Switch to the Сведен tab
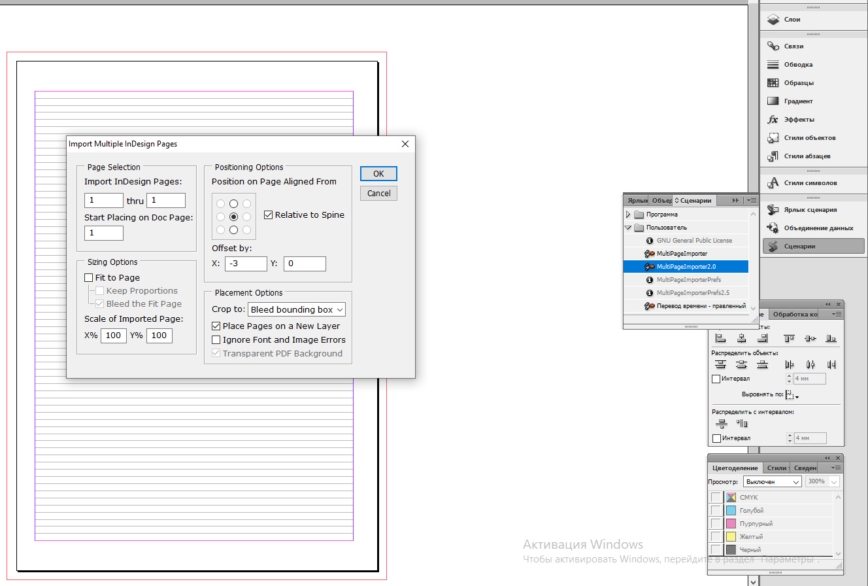The width and height of the screenshot is (868, 586). (805, 468)
